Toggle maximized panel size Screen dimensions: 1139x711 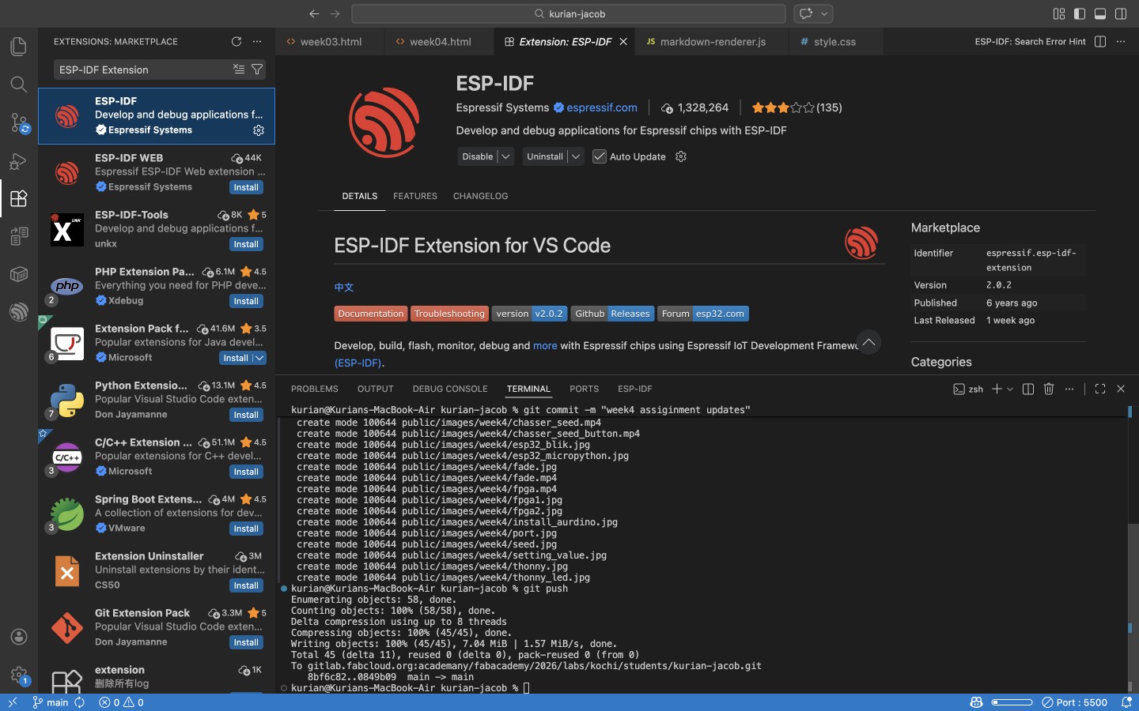[1100, 389]
